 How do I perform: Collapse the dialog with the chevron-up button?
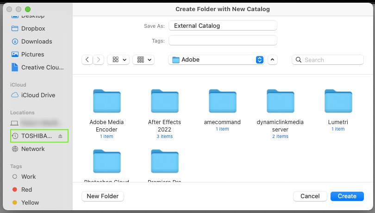[272, 60]
